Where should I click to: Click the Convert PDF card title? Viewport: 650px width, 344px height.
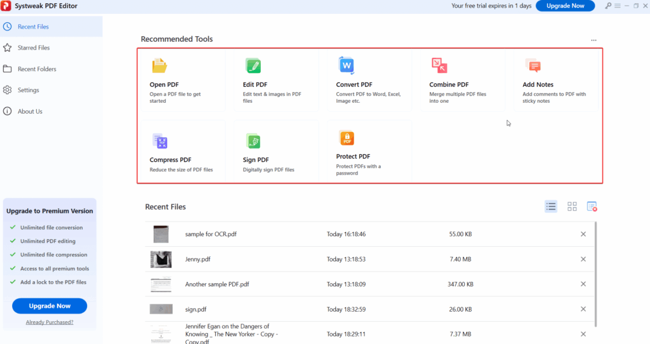[x=354, y=84]
